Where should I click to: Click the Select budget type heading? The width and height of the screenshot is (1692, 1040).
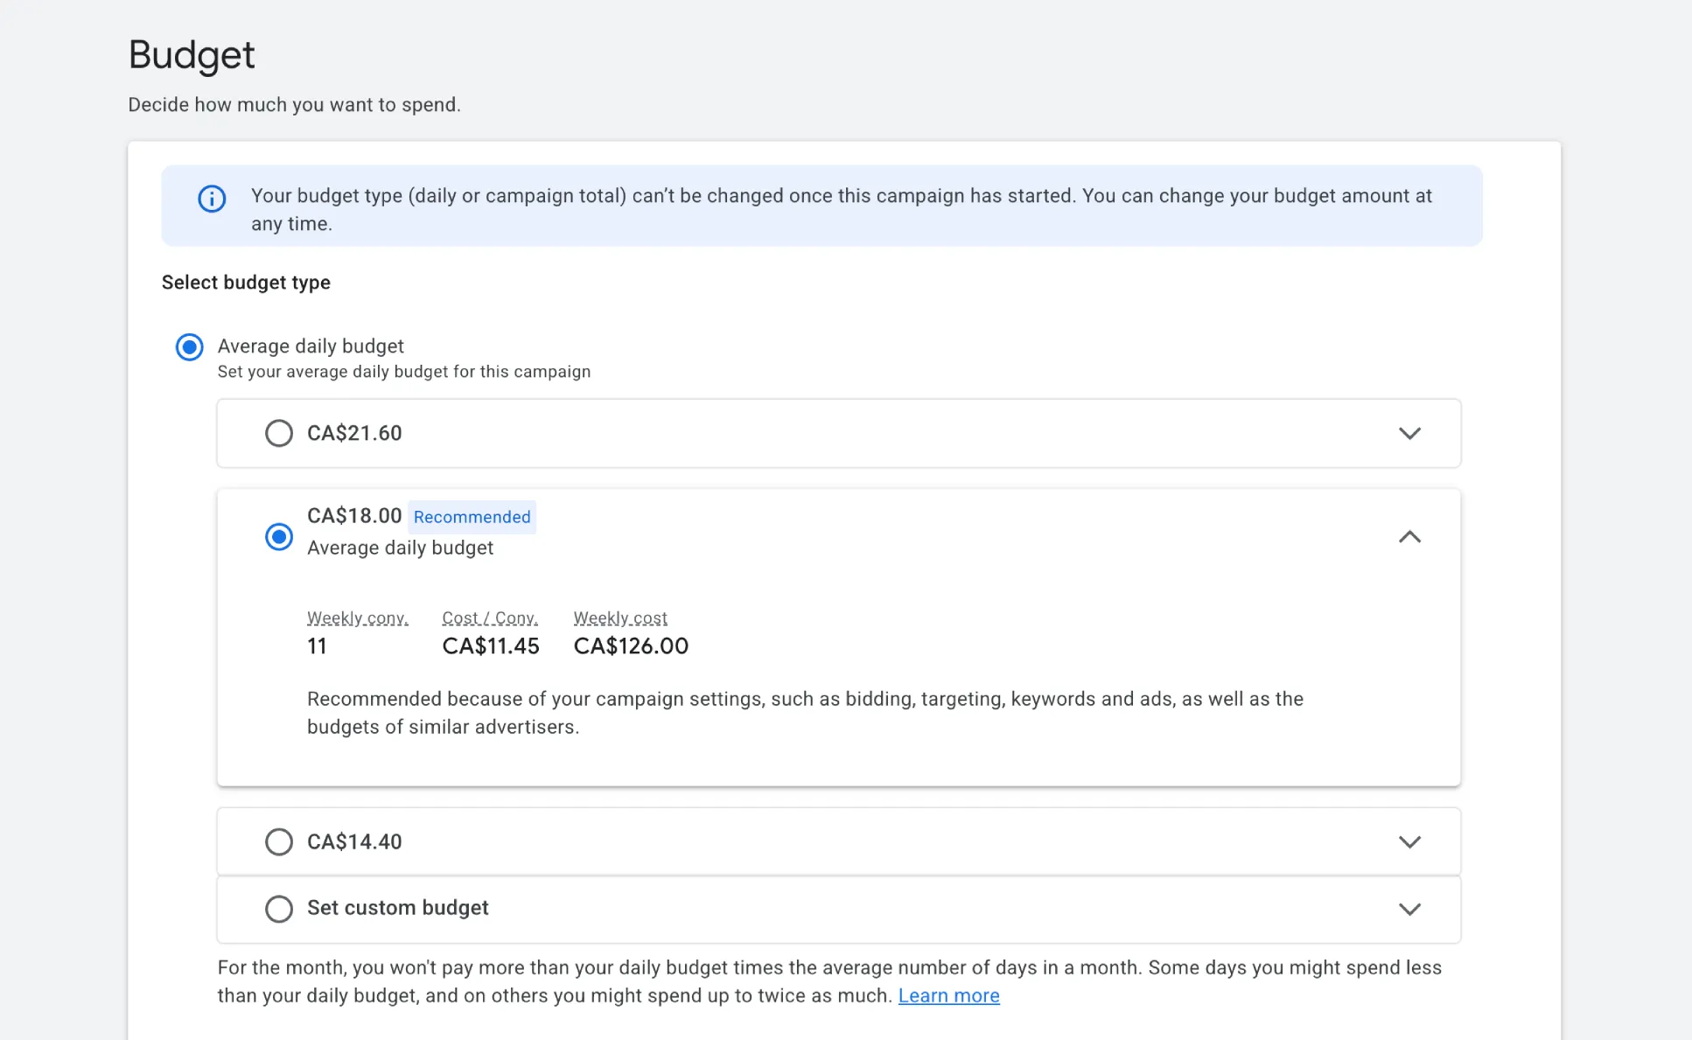pyautogui.click(x=246, y=283)
